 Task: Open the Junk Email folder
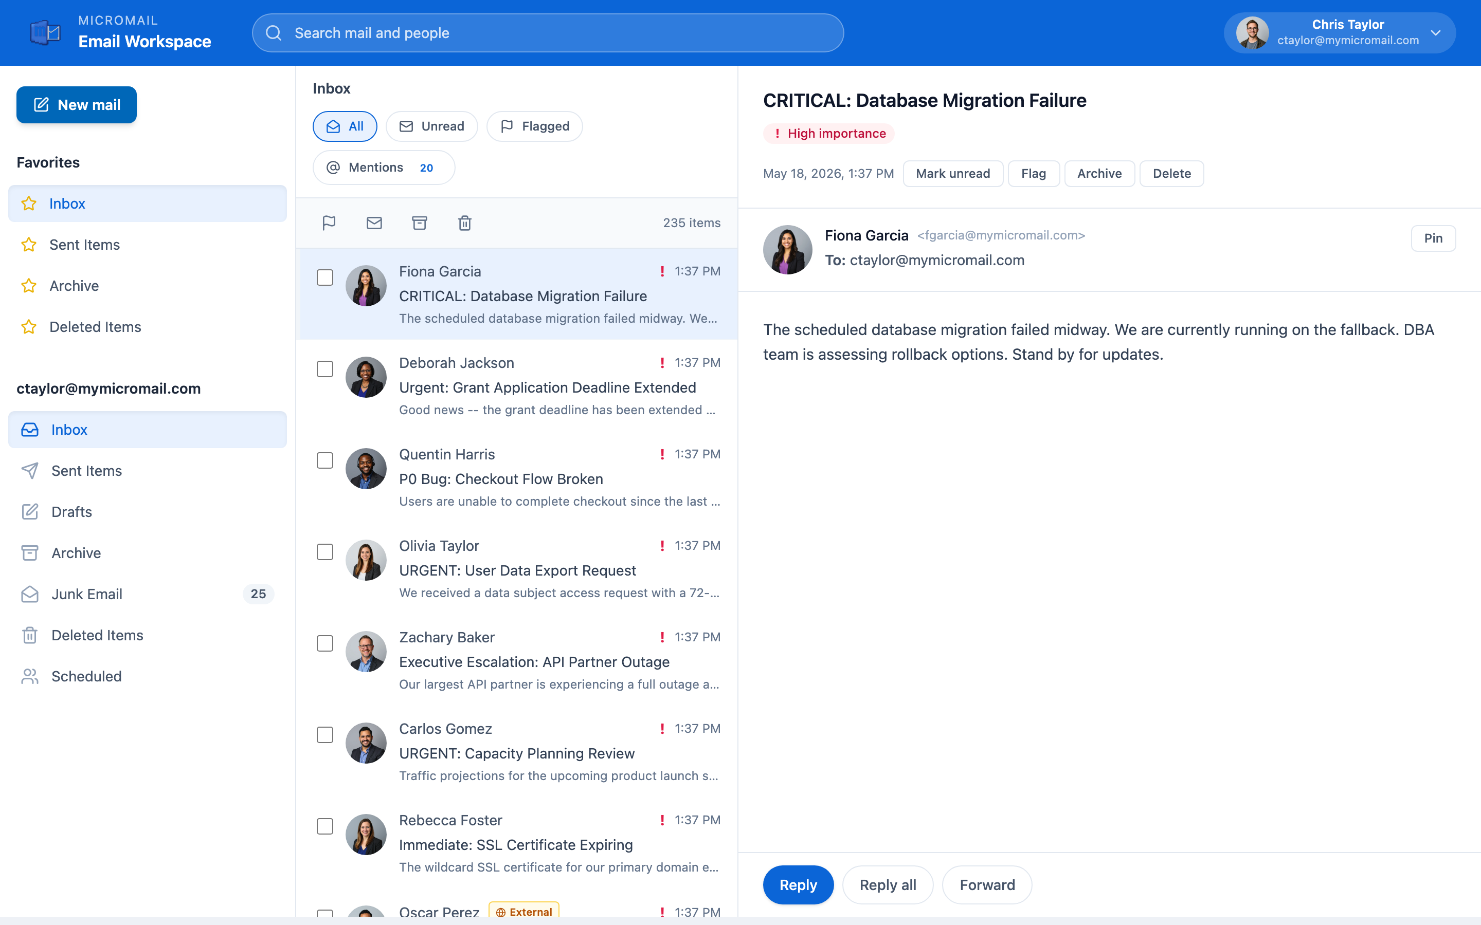point(148,594)
